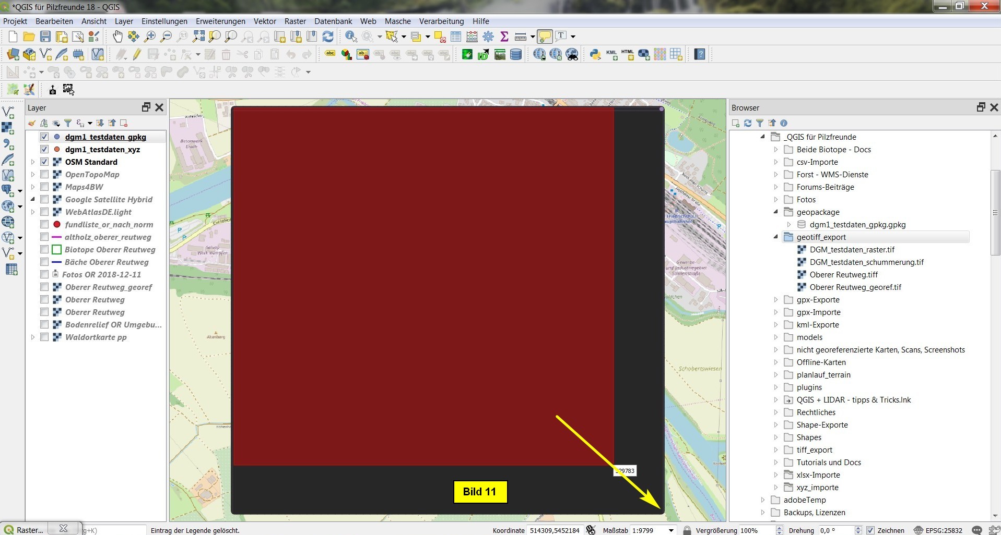Screen dimensions: 1001x535
Task: Click the EPSG:25832 CRS button
Action: (938, 530)
